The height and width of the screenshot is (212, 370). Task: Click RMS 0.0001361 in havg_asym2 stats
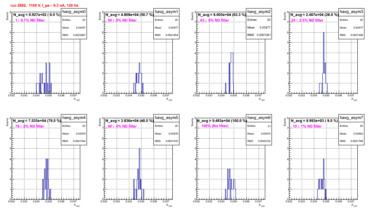click(x=259, y=35)
